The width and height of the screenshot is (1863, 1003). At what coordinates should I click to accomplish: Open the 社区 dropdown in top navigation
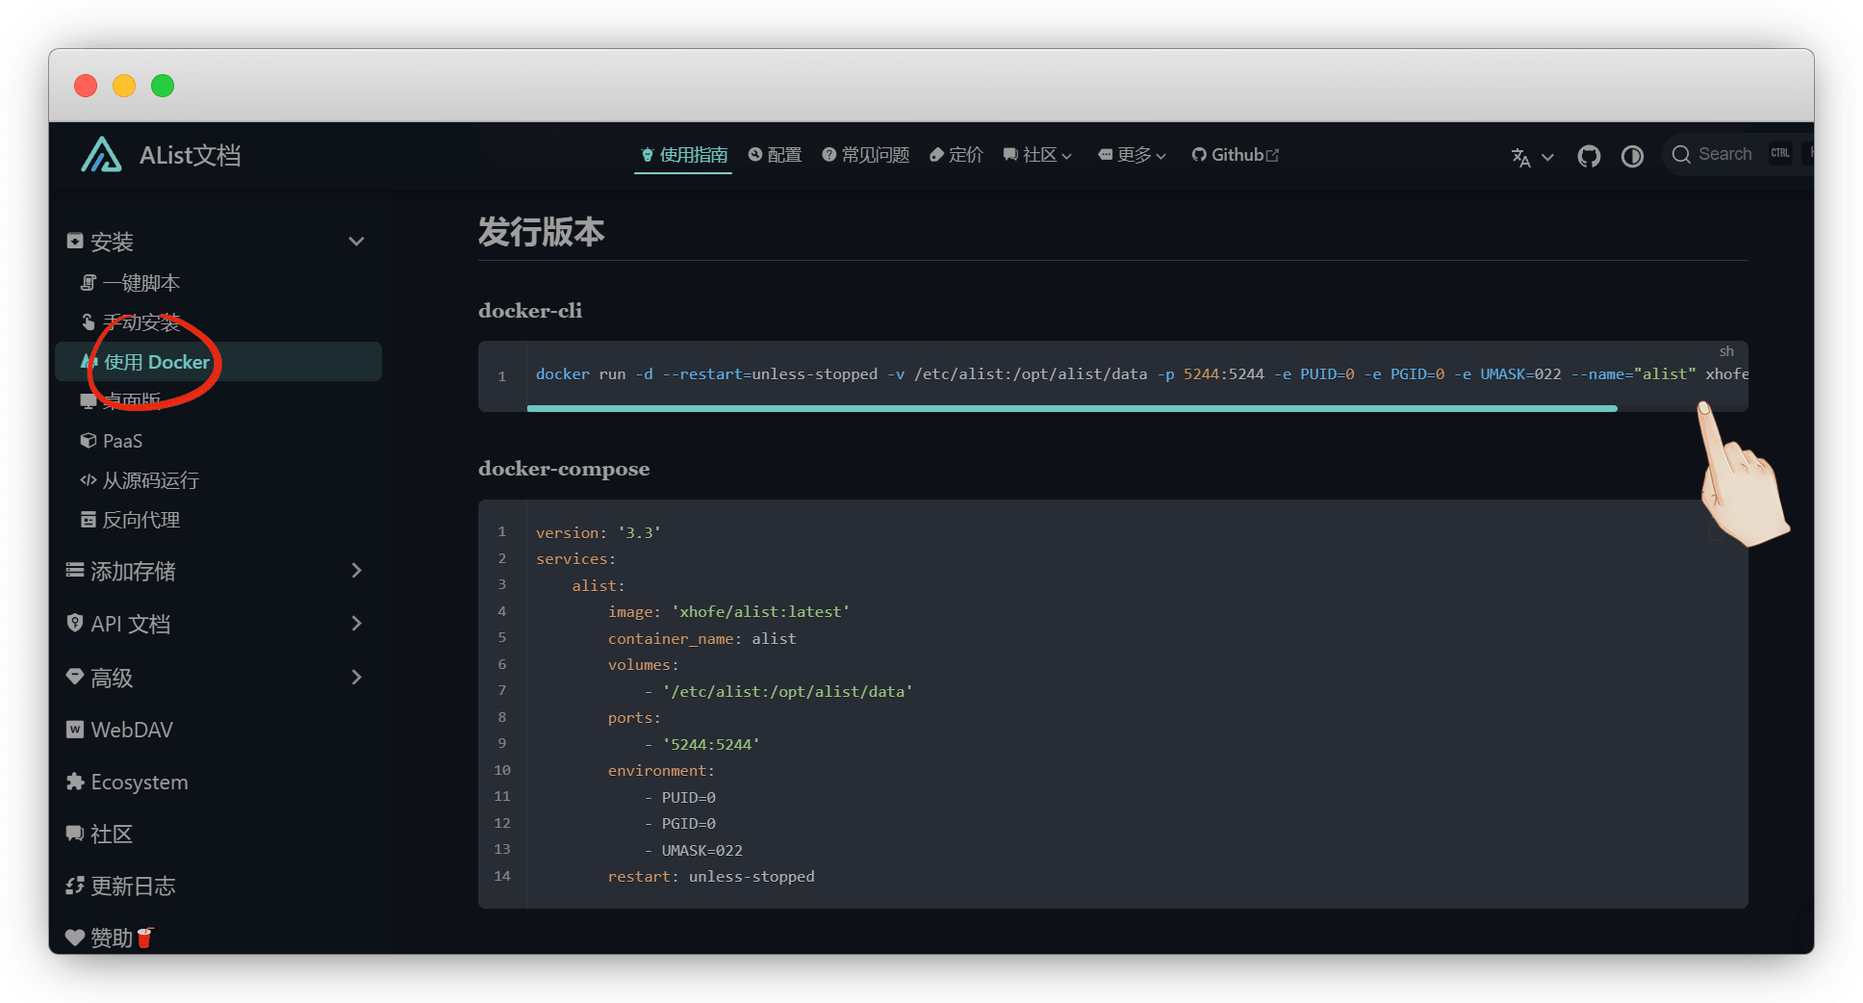(x=1037, y=155)
